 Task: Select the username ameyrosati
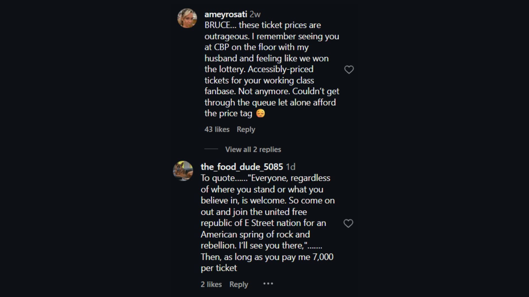[225, 15]
